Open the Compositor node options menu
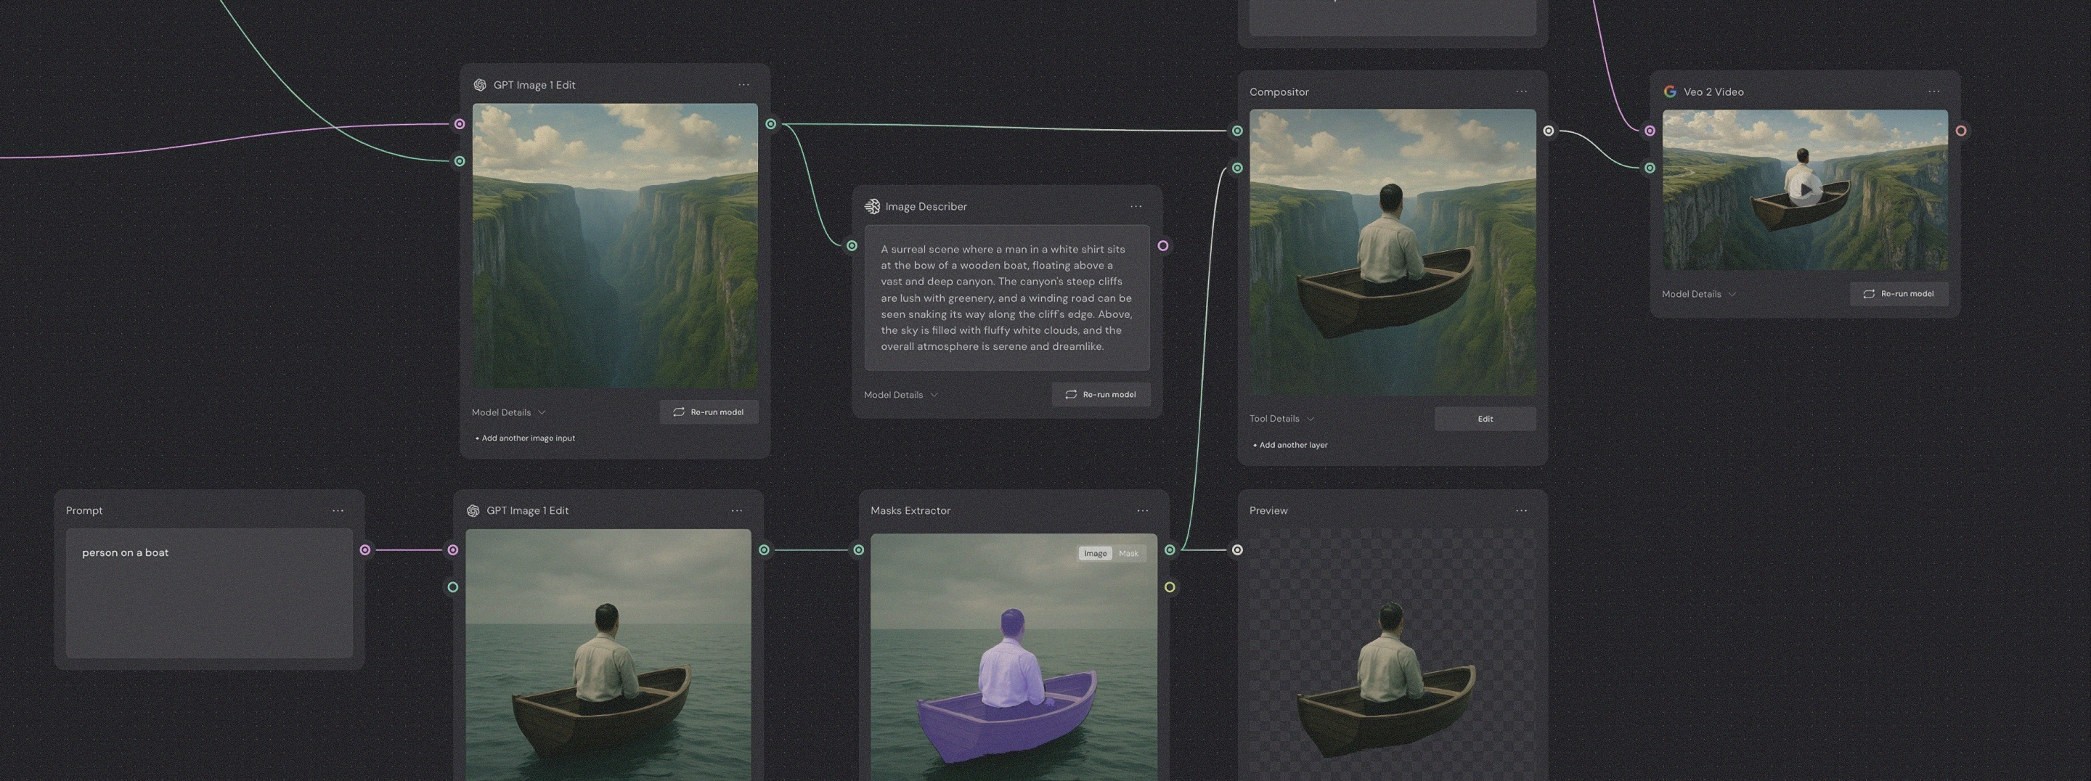Image resolution: width=2091 pixels, height=781 pixels. click(x=1521, y=91)
